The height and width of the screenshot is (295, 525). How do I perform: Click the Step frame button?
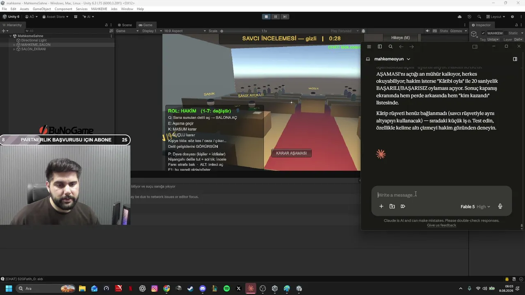(285, 17)
